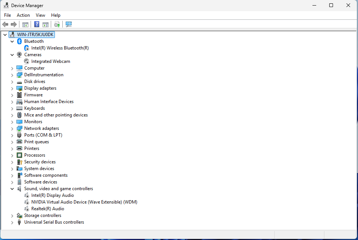Minimize the Device Manager window
Image resolution: width=358 pixels, height=240 pixels.
click(314, 5)
